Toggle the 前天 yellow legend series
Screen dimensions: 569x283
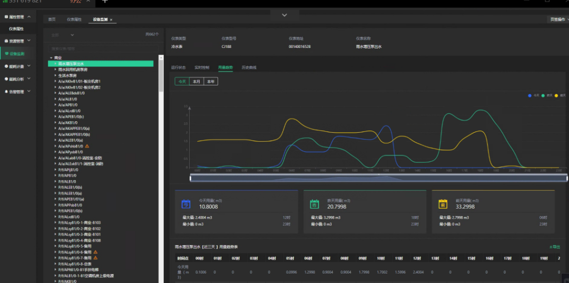(x=560, y=95)
